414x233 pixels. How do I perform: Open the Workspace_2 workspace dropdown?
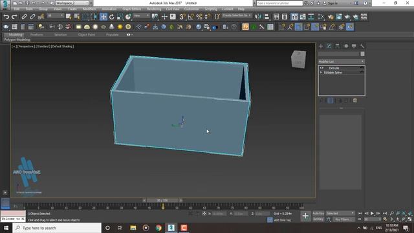[72, 3]
